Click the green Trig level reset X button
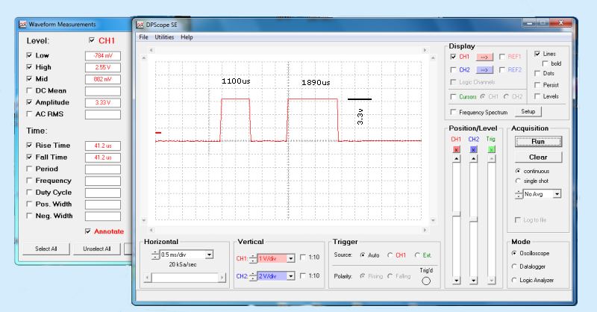Screen dimensions: 597x312 pos(491,150)
